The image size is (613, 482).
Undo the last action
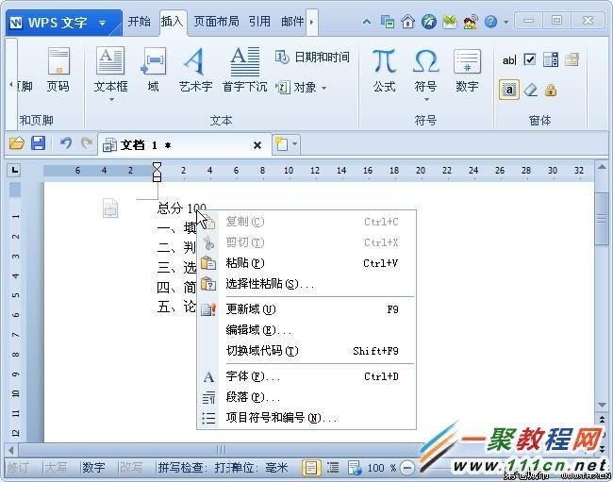click(x=66, y=143)
